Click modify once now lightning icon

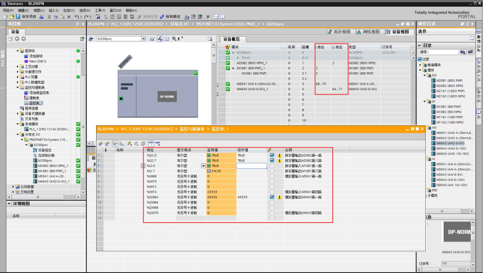[129, 143]
